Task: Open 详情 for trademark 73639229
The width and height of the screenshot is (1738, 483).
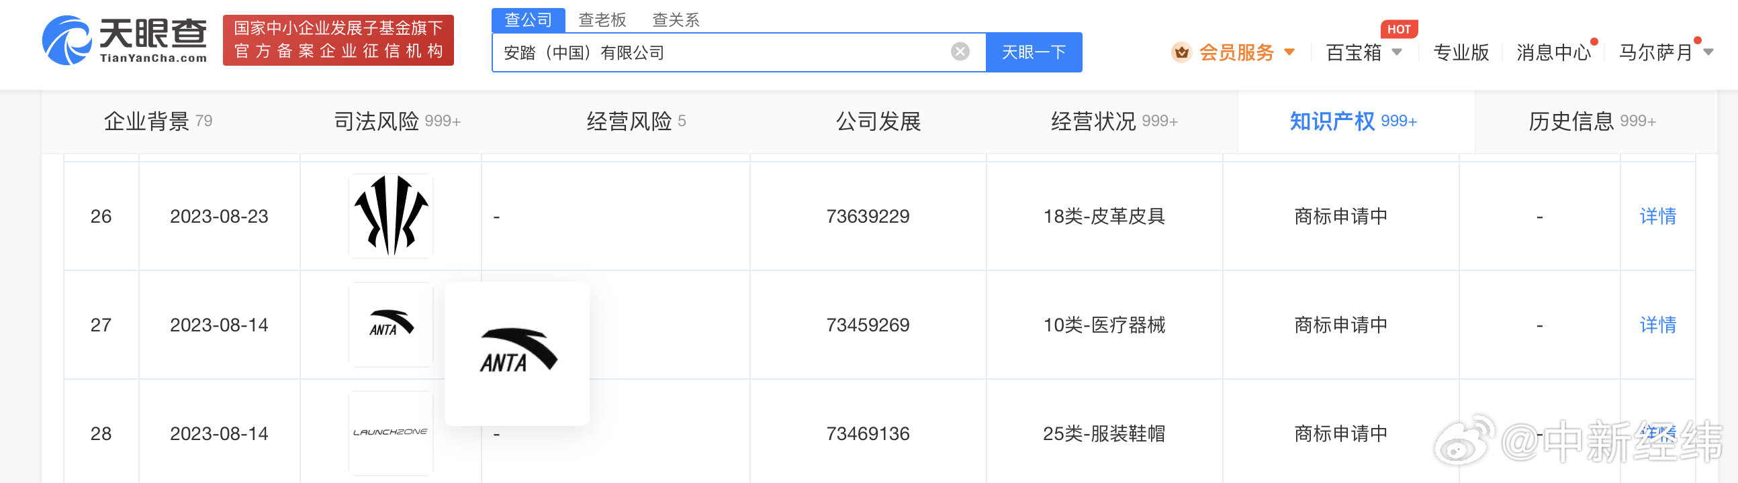Action: pyautogui.click(x=1657, y=216)
